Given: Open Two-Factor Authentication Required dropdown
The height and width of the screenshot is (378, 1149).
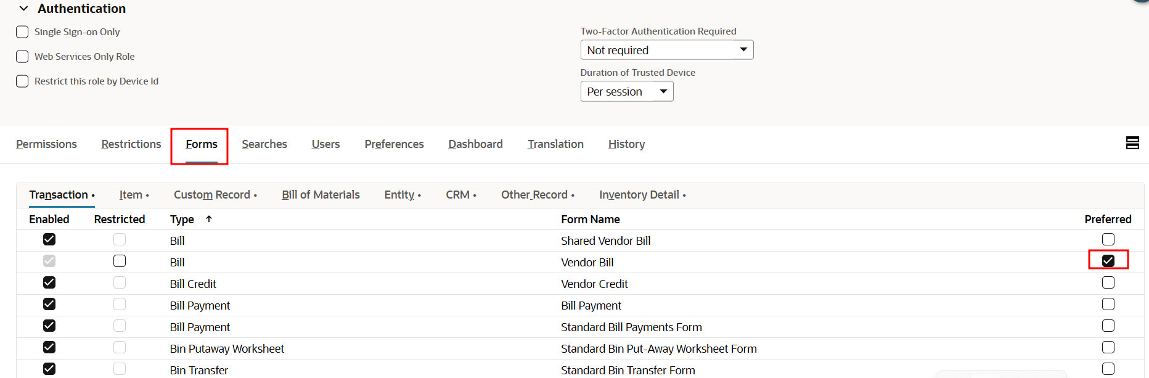Looking at the screenshot, I should (666, 50).
